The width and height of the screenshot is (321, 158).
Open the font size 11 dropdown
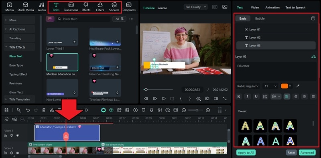[x=270, y=86]
